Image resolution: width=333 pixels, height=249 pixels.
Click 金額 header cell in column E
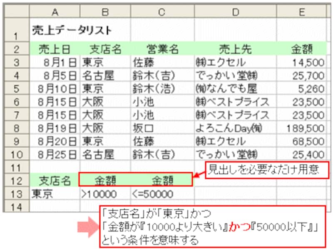301,49
